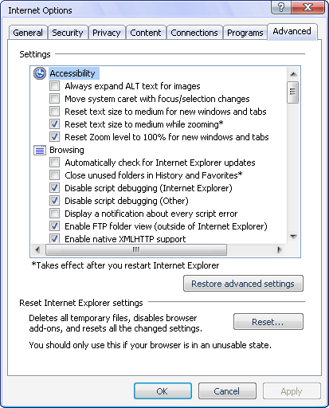Open the Connections tab

pos(194,33)
